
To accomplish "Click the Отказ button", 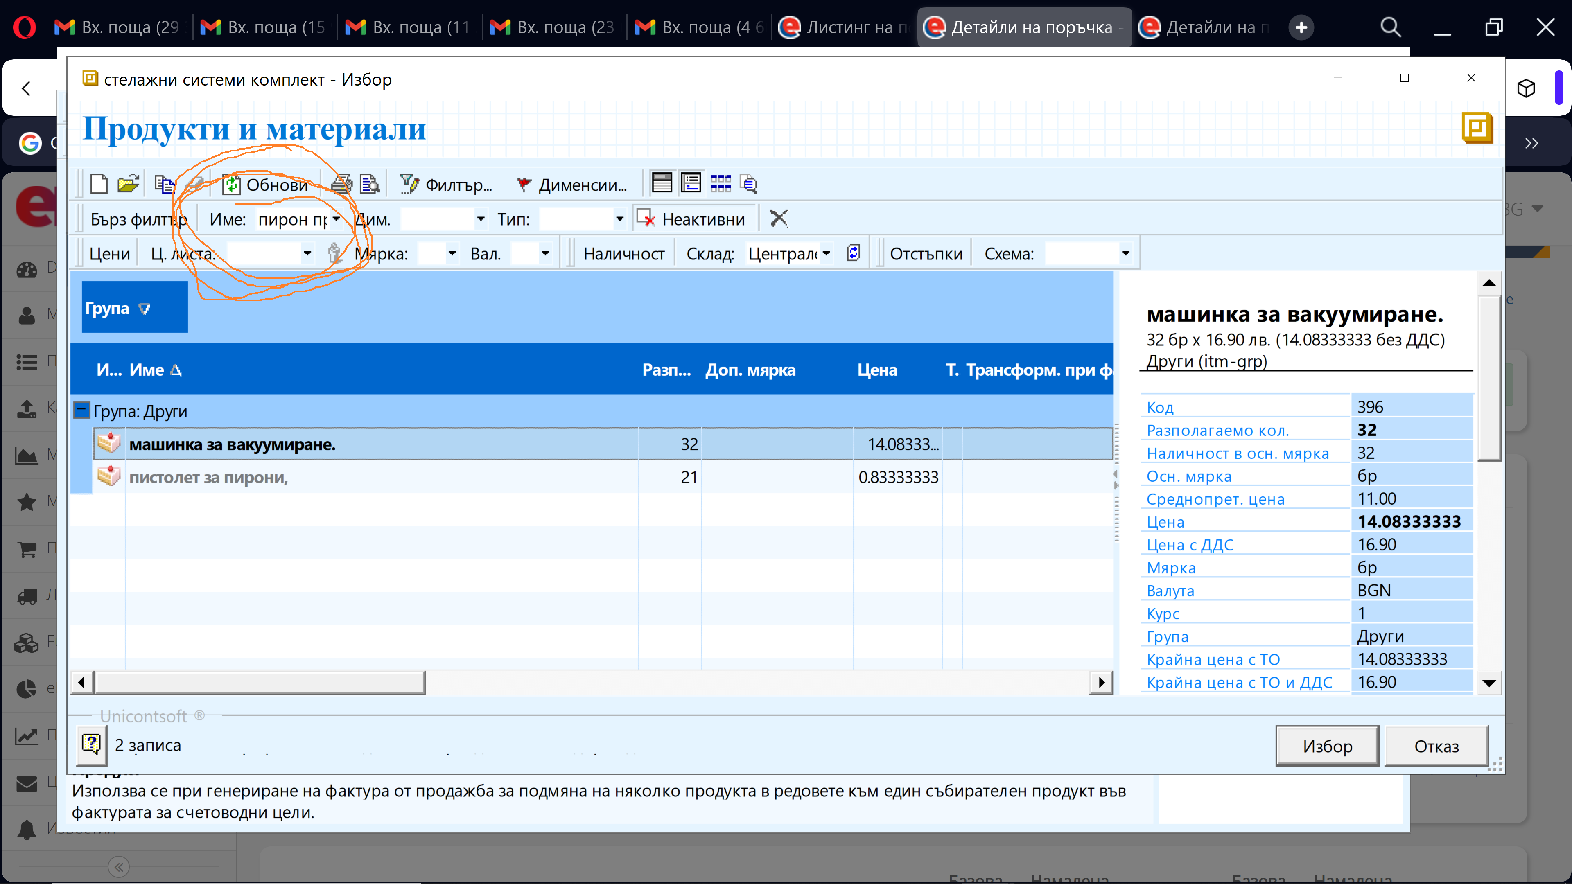I will point(1436,746).
